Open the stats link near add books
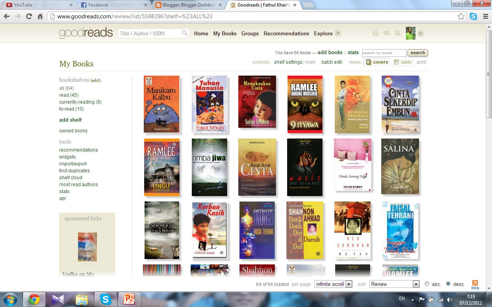492x307 pixels. (x=353, y=53)
